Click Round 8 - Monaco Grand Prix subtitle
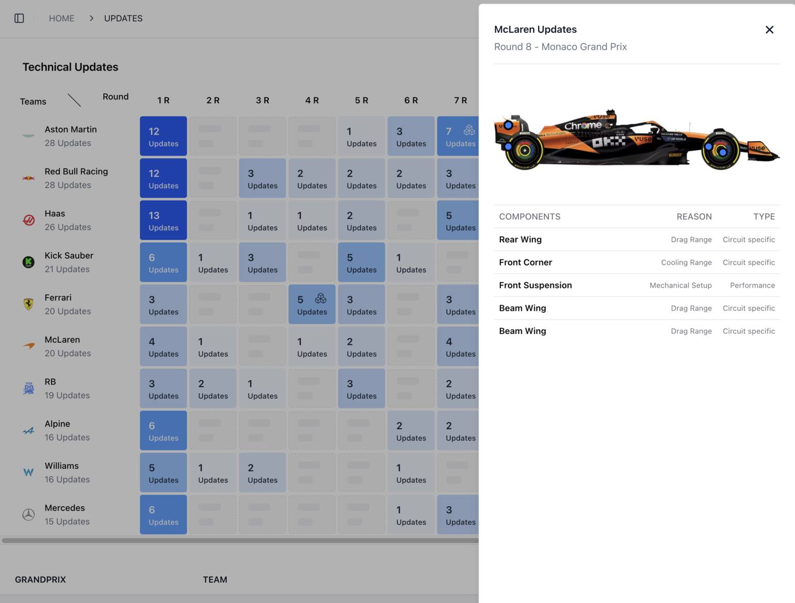 pos(560,47)
